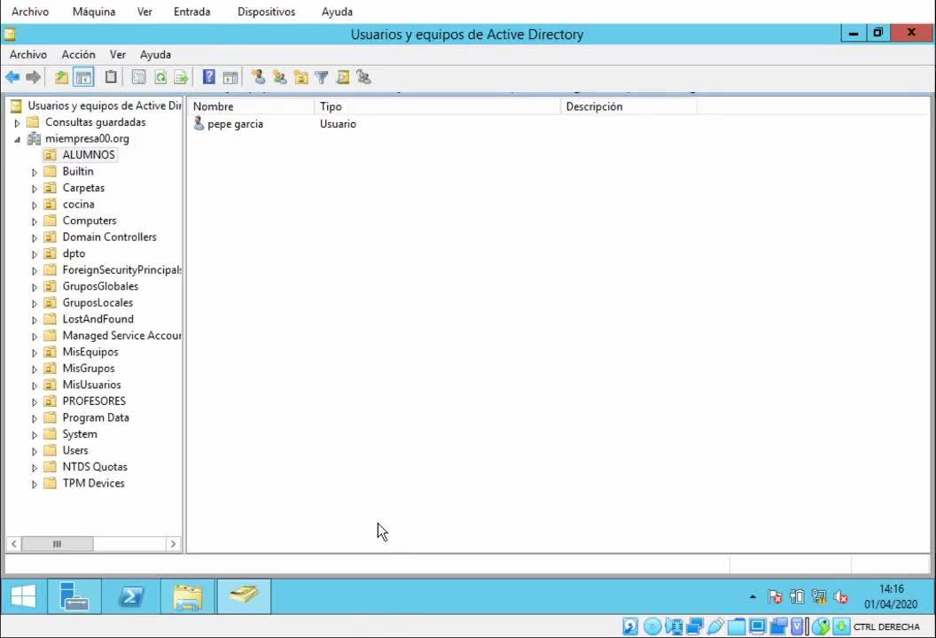Image resolution: width=936 pixels, height=638 pixels.
Task: Collapse the miempresa00.org domain node
Action: coord(17,139)
